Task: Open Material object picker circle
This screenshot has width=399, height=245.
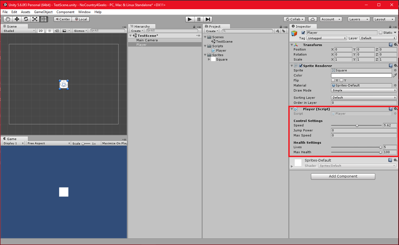Action: (x=395, y=85)
